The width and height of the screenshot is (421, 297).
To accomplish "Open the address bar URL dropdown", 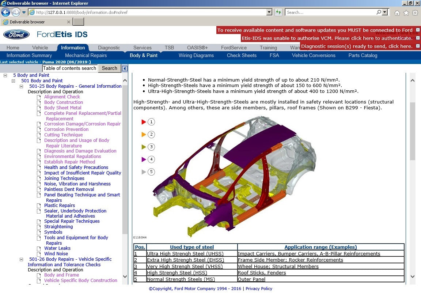I will (x=269, y=12).
